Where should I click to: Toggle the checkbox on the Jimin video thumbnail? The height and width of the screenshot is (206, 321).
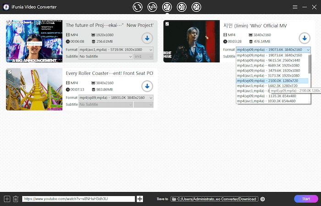click(167, 24)
